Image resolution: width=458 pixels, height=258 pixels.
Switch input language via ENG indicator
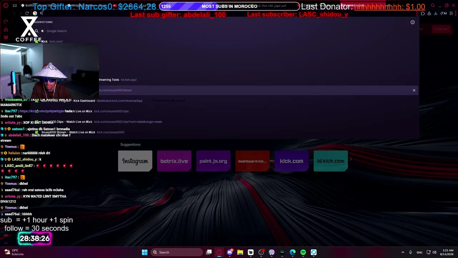click(x=419, y=252)
